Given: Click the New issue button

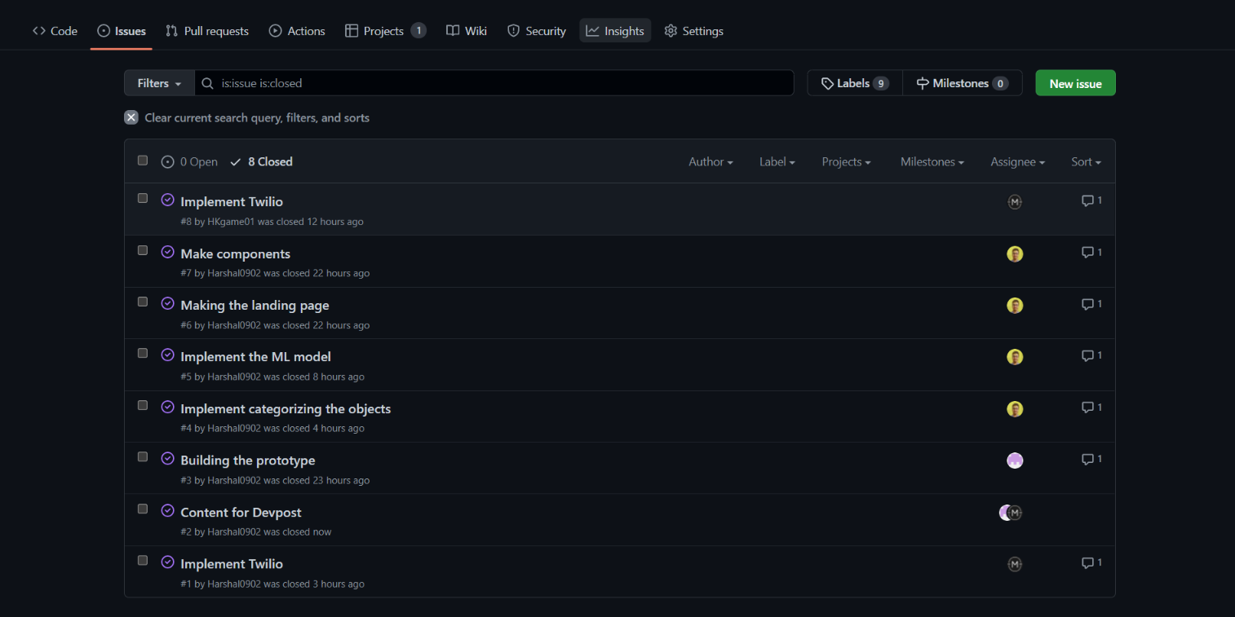Looking at the screenshot, I should point(1075,83).
